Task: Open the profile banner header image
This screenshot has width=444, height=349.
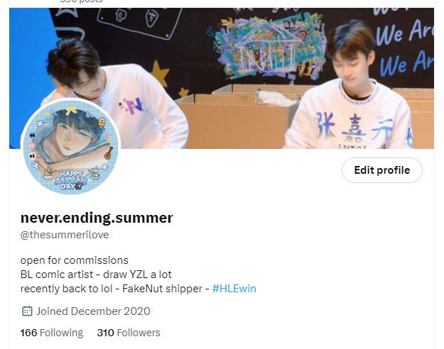Action: point(222,78)
